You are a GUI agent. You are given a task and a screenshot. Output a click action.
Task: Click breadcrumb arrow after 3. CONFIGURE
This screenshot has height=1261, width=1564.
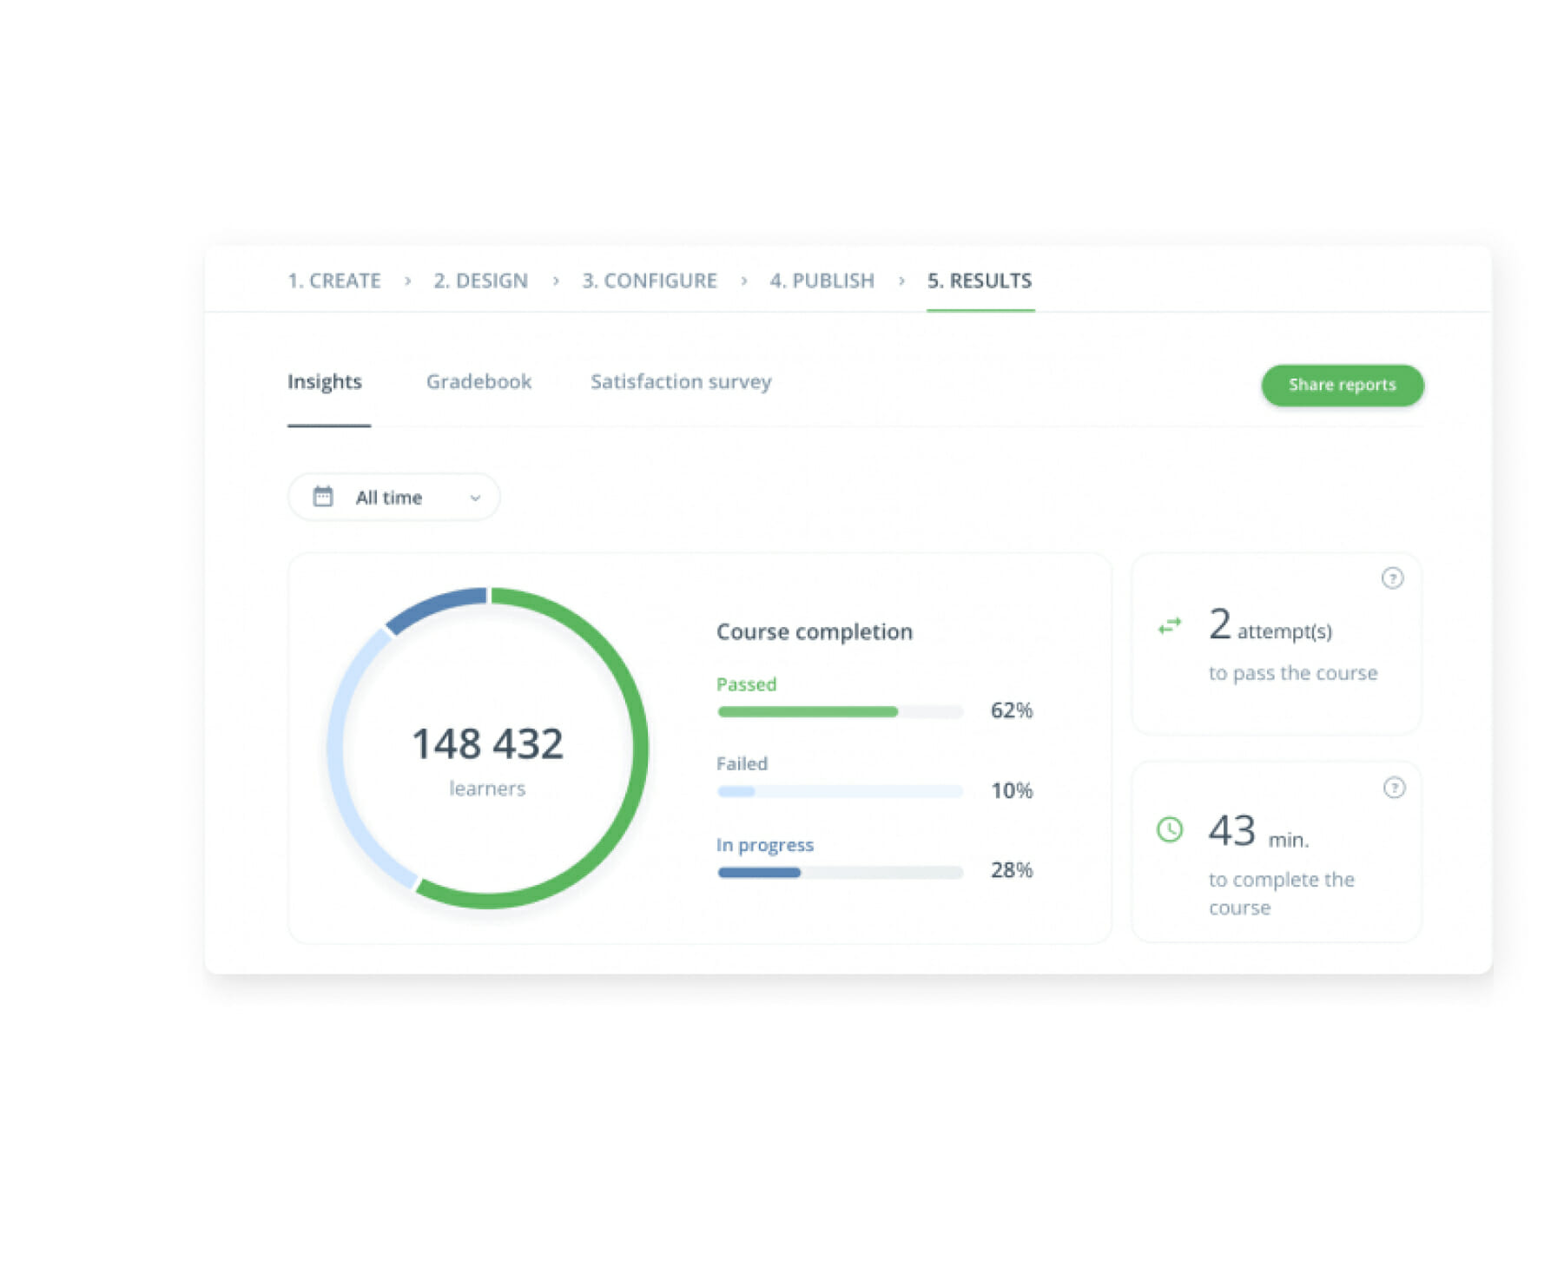point(744,281)
